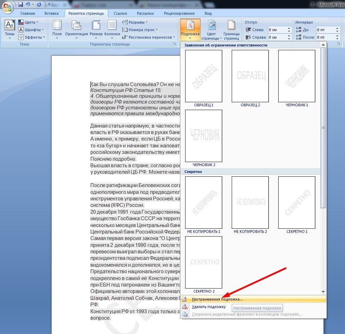Click Удалить подложку menu icon
This screenshot has height=334, width=345.
(185, 307)
